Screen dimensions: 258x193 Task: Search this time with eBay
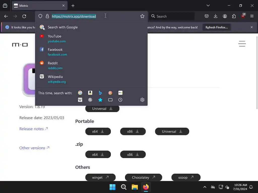tap(120, 93)
